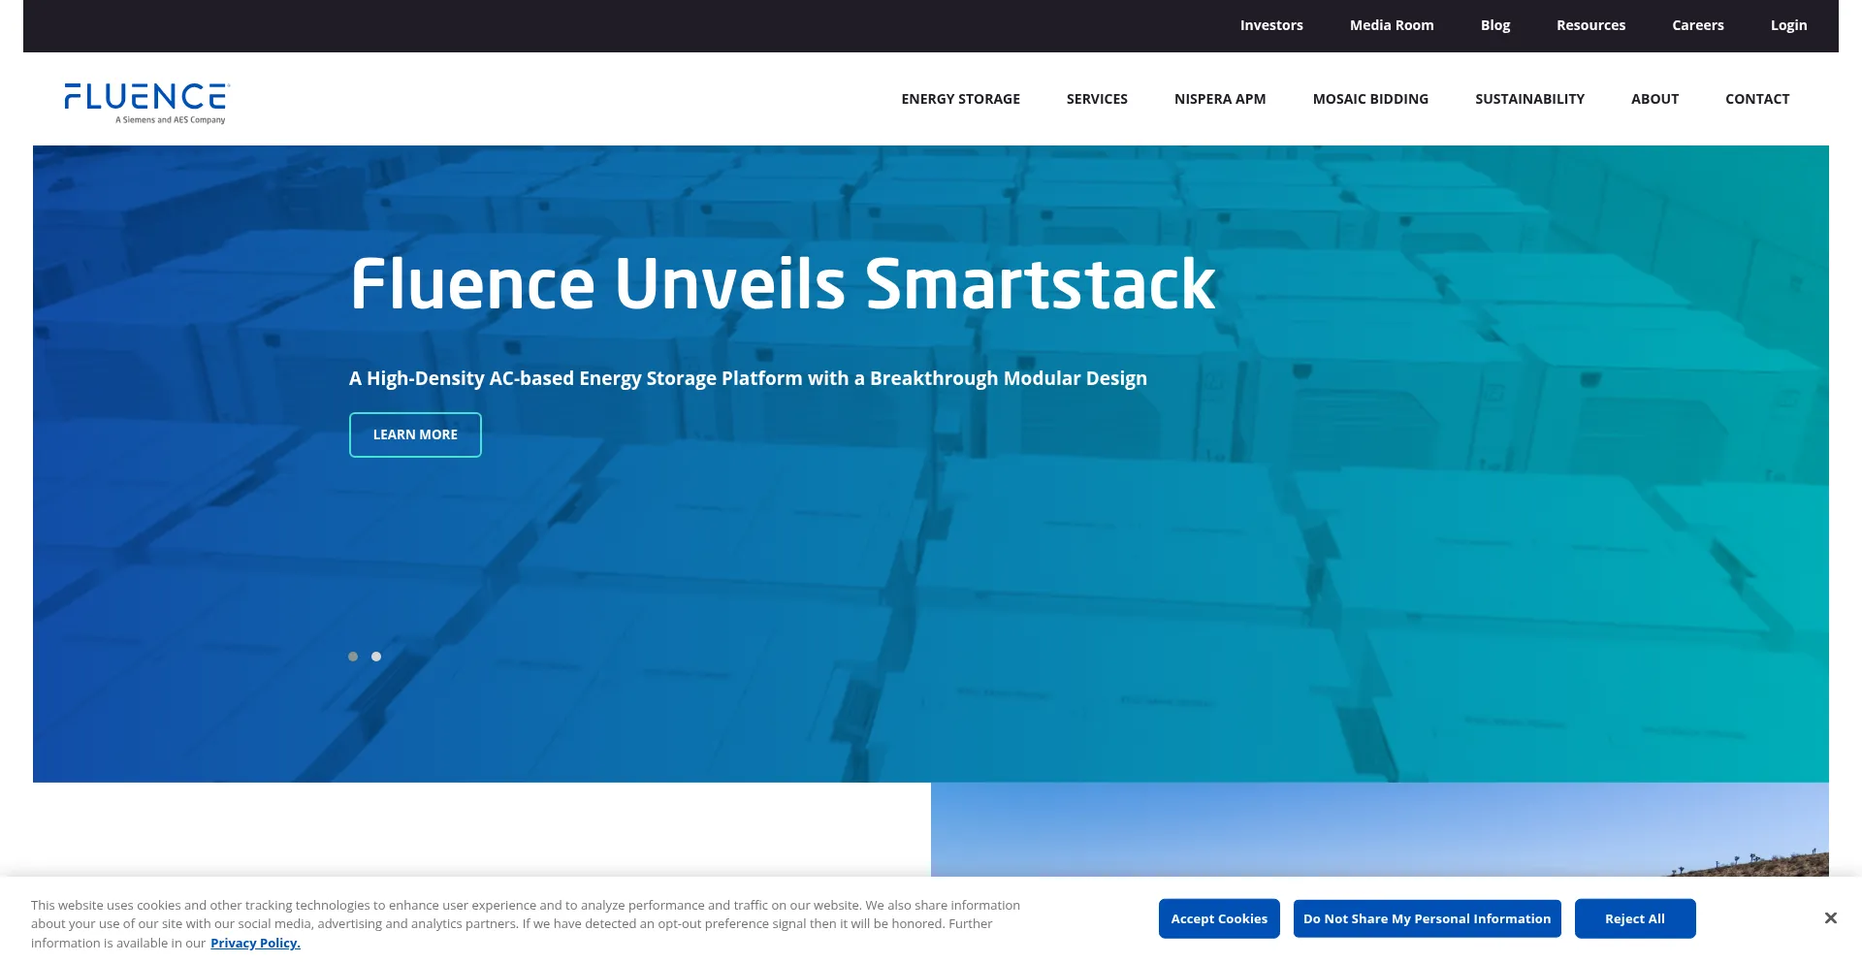
Task: Open the Investors link
Action: pos(1271,25)
